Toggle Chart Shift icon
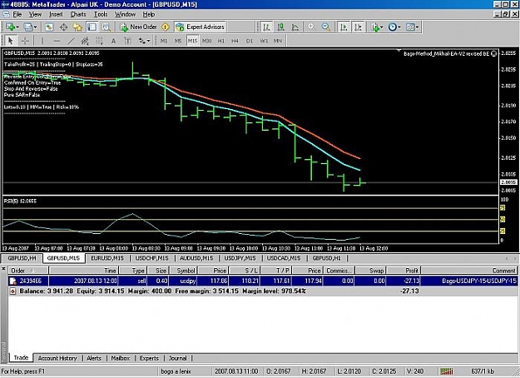Viewport: 520px width, 378px height. [x=358, y=27]
